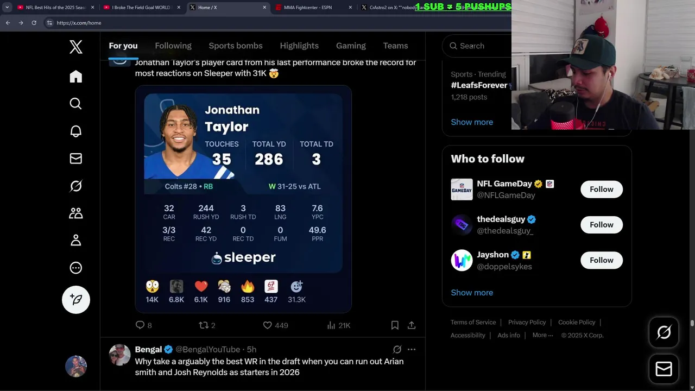695x391 pixels.
Task: Open NFL Best Hits browser tab
Action: tap(56, 8)
